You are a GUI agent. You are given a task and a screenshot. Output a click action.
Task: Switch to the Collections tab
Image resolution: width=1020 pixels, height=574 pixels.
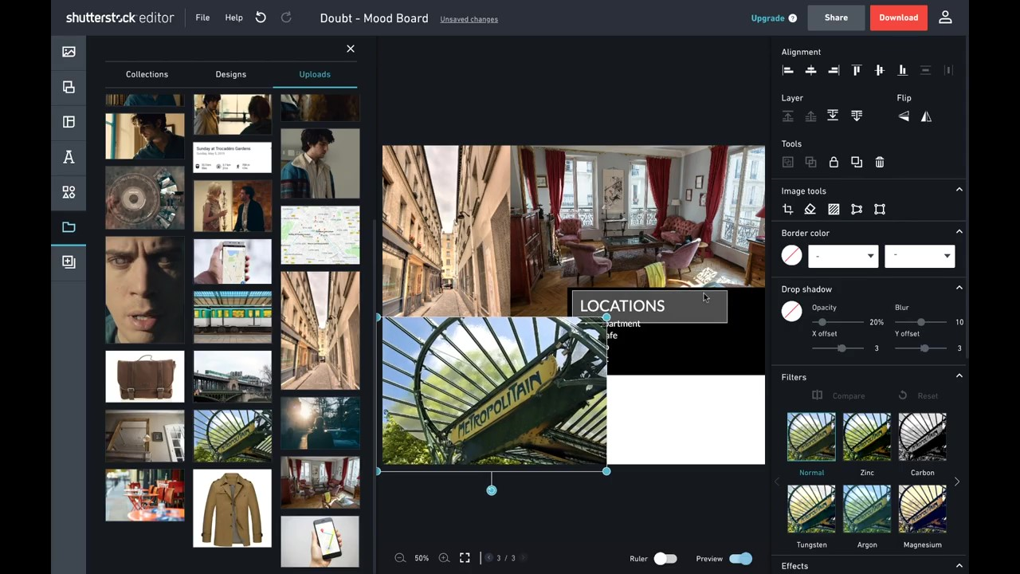[x=147, y=74]
